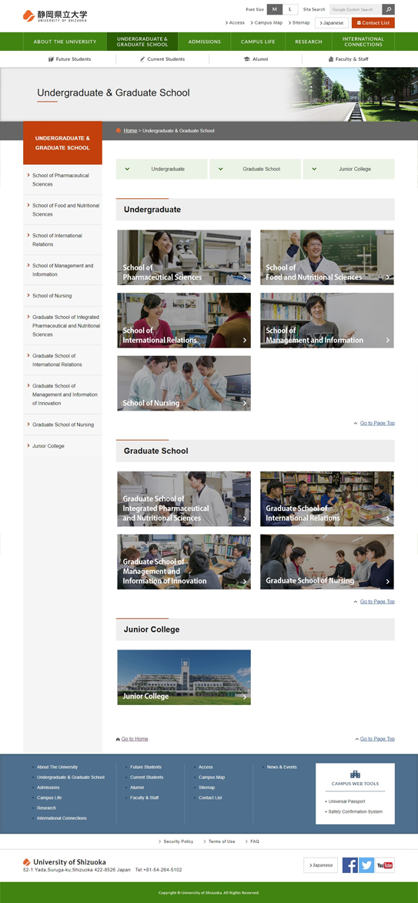Screen dimensions: 418x903
Task: Click the home icon in breadcrumb
Action: pos(119,131)
